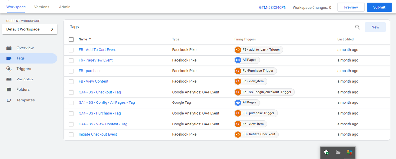Screen dimensions: 396x159
Task: Click view_item trigger icon in FB - View Content row
Action: pos(238,81)
